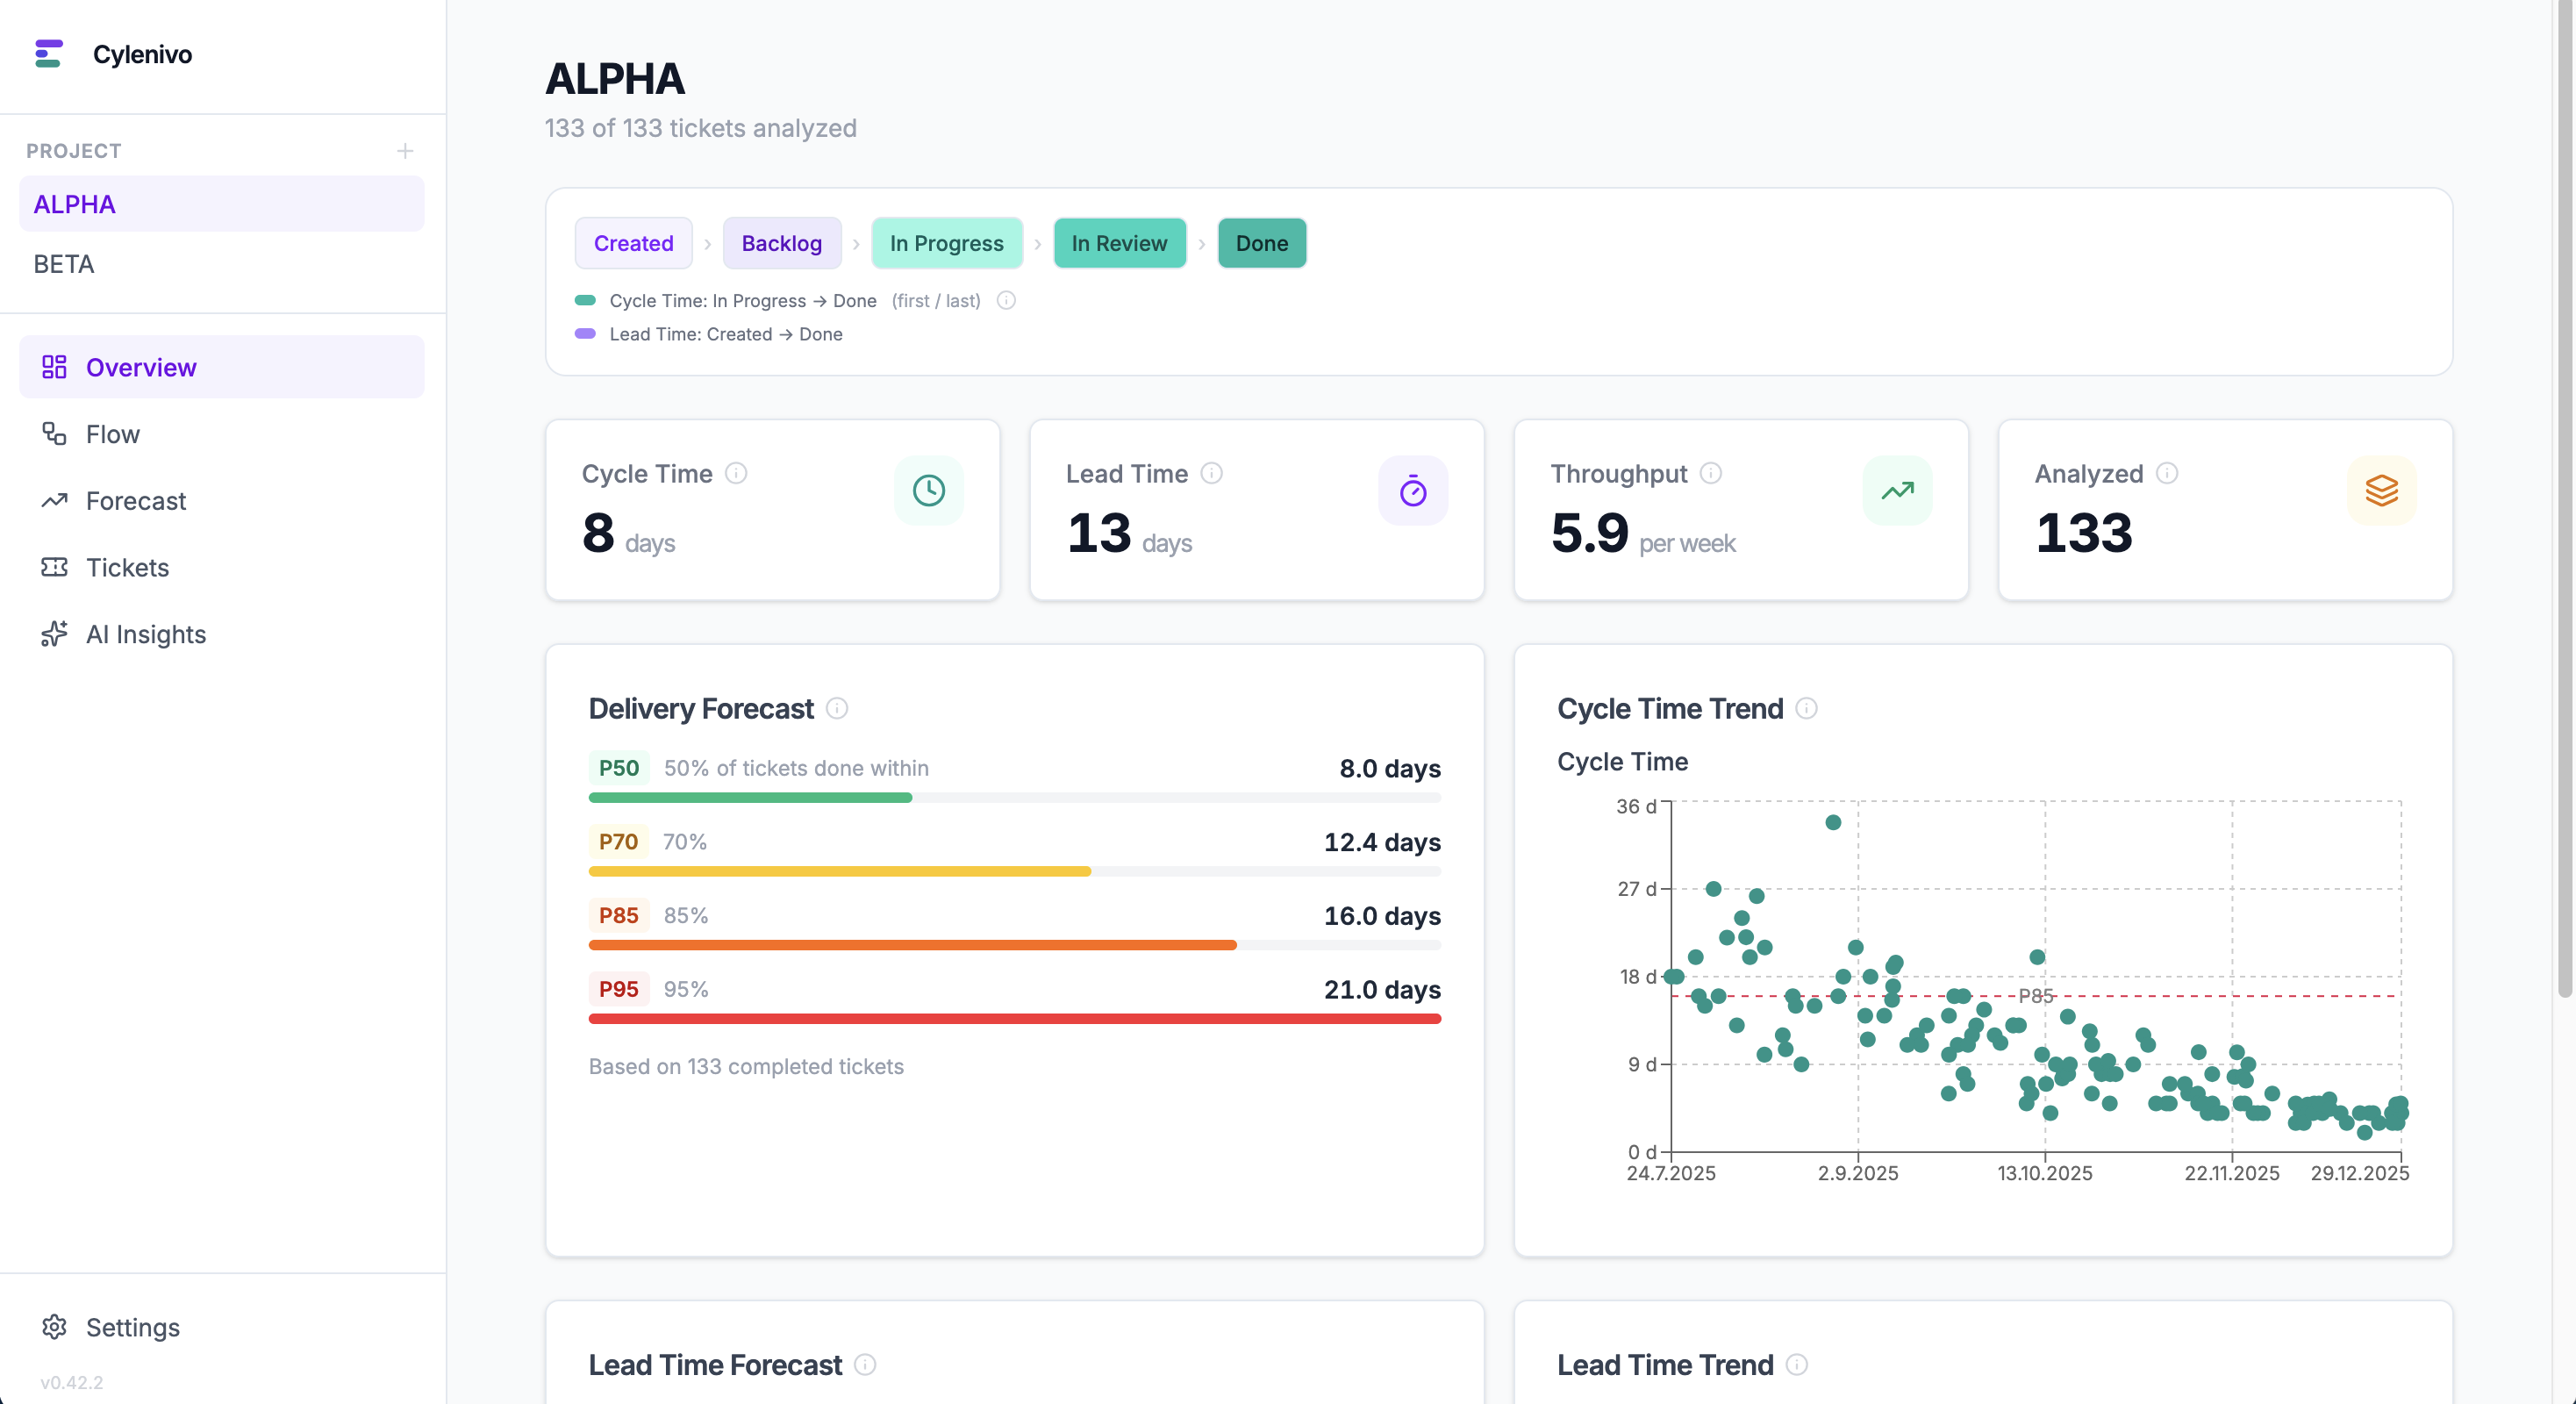Click the ticket icon next to Tickets

[53, 567]
